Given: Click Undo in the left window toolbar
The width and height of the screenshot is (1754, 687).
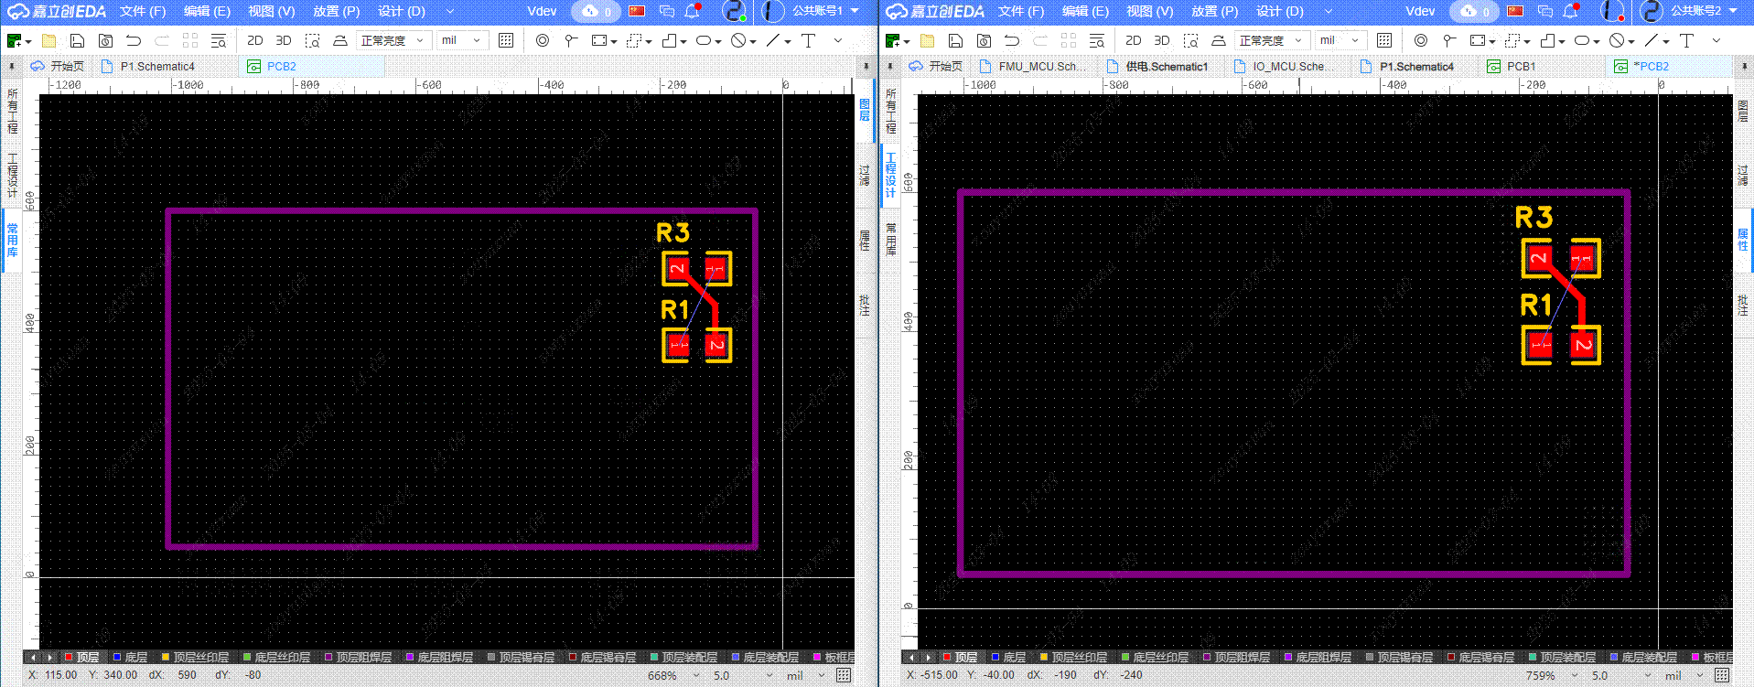Looking at the screenshot, I should (134, 40).
